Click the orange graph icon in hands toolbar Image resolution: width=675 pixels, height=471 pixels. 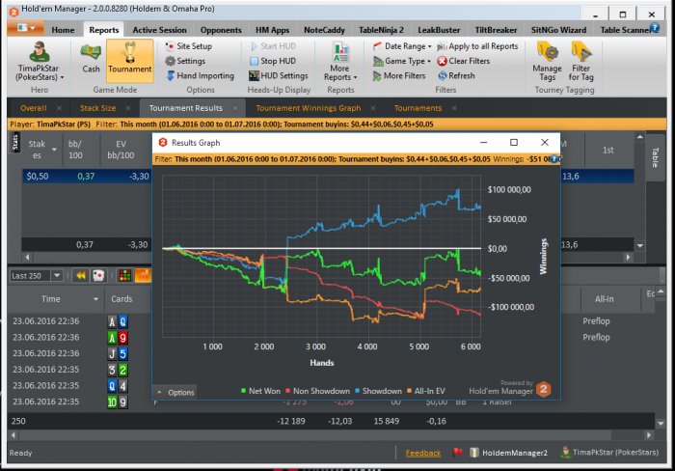[x=143, y=275]
